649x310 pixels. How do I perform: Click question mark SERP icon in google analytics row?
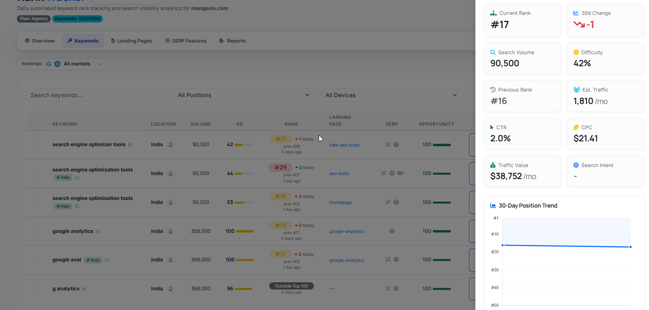392,231
